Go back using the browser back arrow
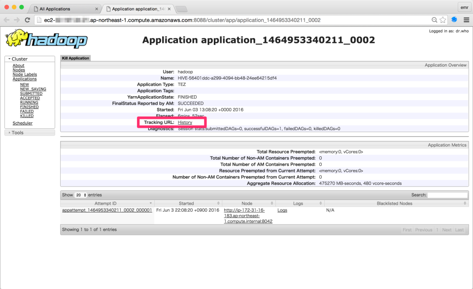This screenshot has width=473, height=289. [x=7, y=20]
